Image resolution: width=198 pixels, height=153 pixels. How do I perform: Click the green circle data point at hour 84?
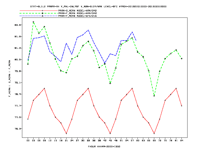pyautogui.click(x=181, y=58)
